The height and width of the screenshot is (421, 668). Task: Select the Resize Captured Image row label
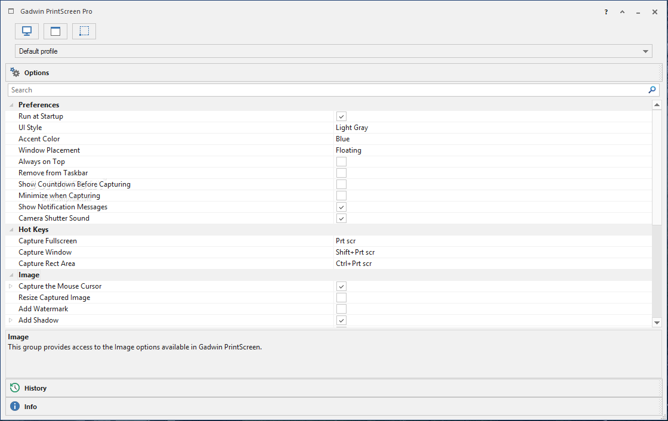click(54, 298)
